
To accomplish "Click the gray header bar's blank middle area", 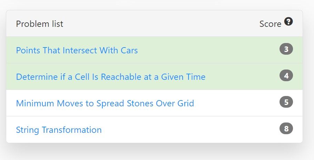I will point(160,24).
